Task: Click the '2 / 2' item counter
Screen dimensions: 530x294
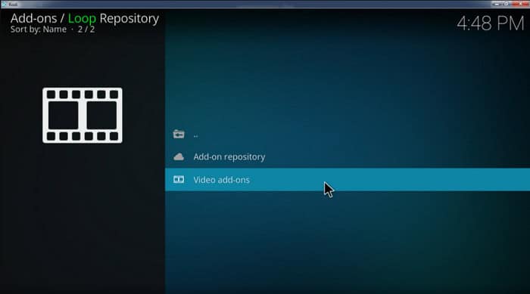Action: [86, 29]
